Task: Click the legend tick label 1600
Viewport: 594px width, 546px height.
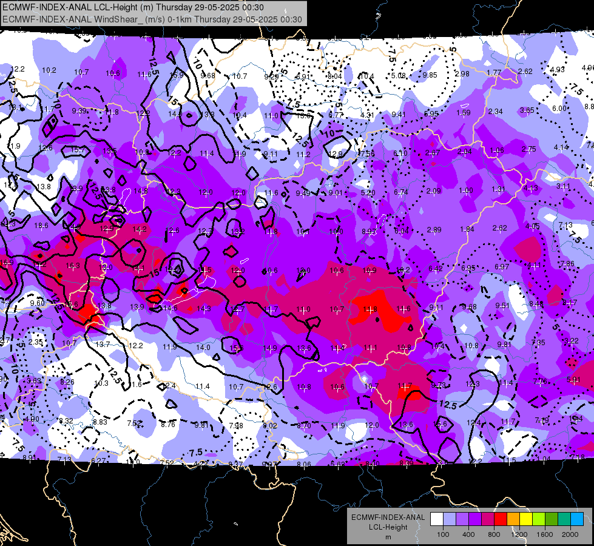Action: click(545, 534)
